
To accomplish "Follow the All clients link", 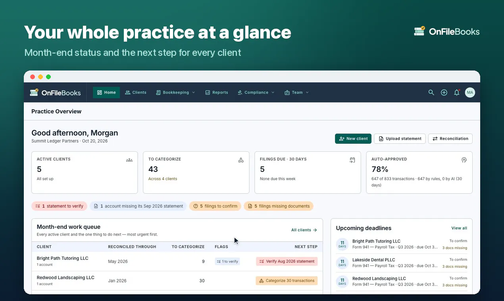I will click(304, 230).
